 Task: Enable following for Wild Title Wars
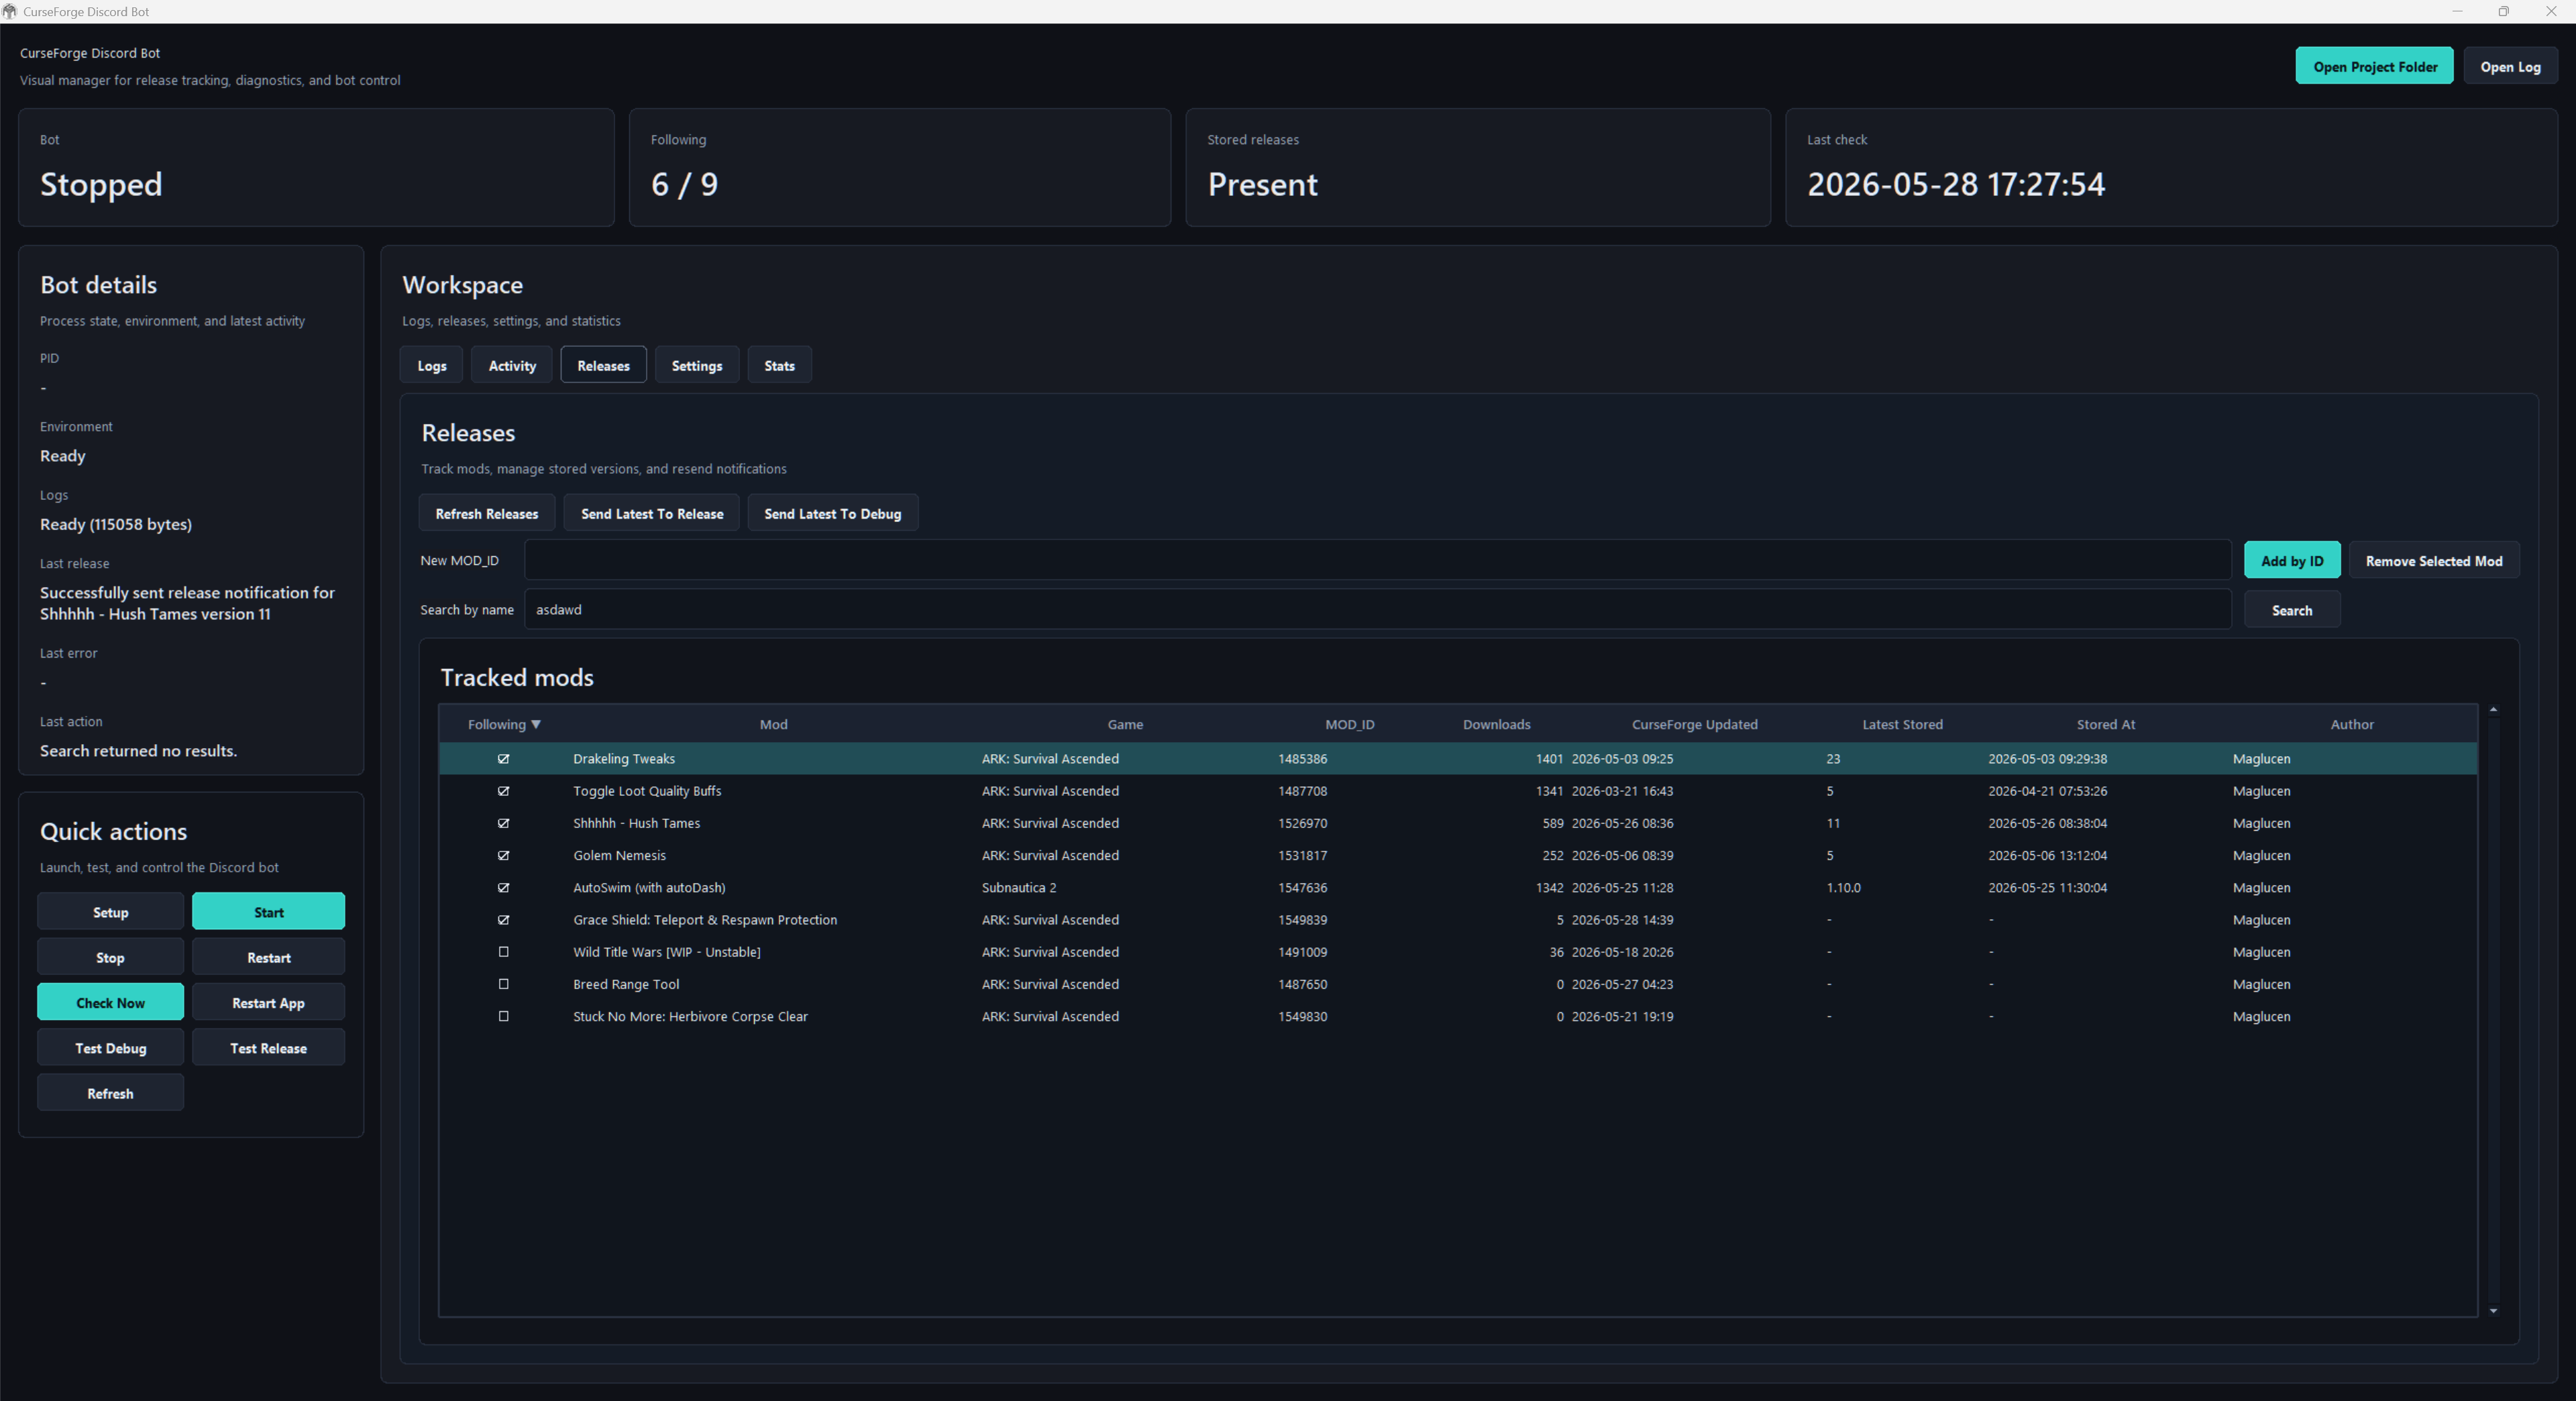pyautogui.click(x=503, y=952)
